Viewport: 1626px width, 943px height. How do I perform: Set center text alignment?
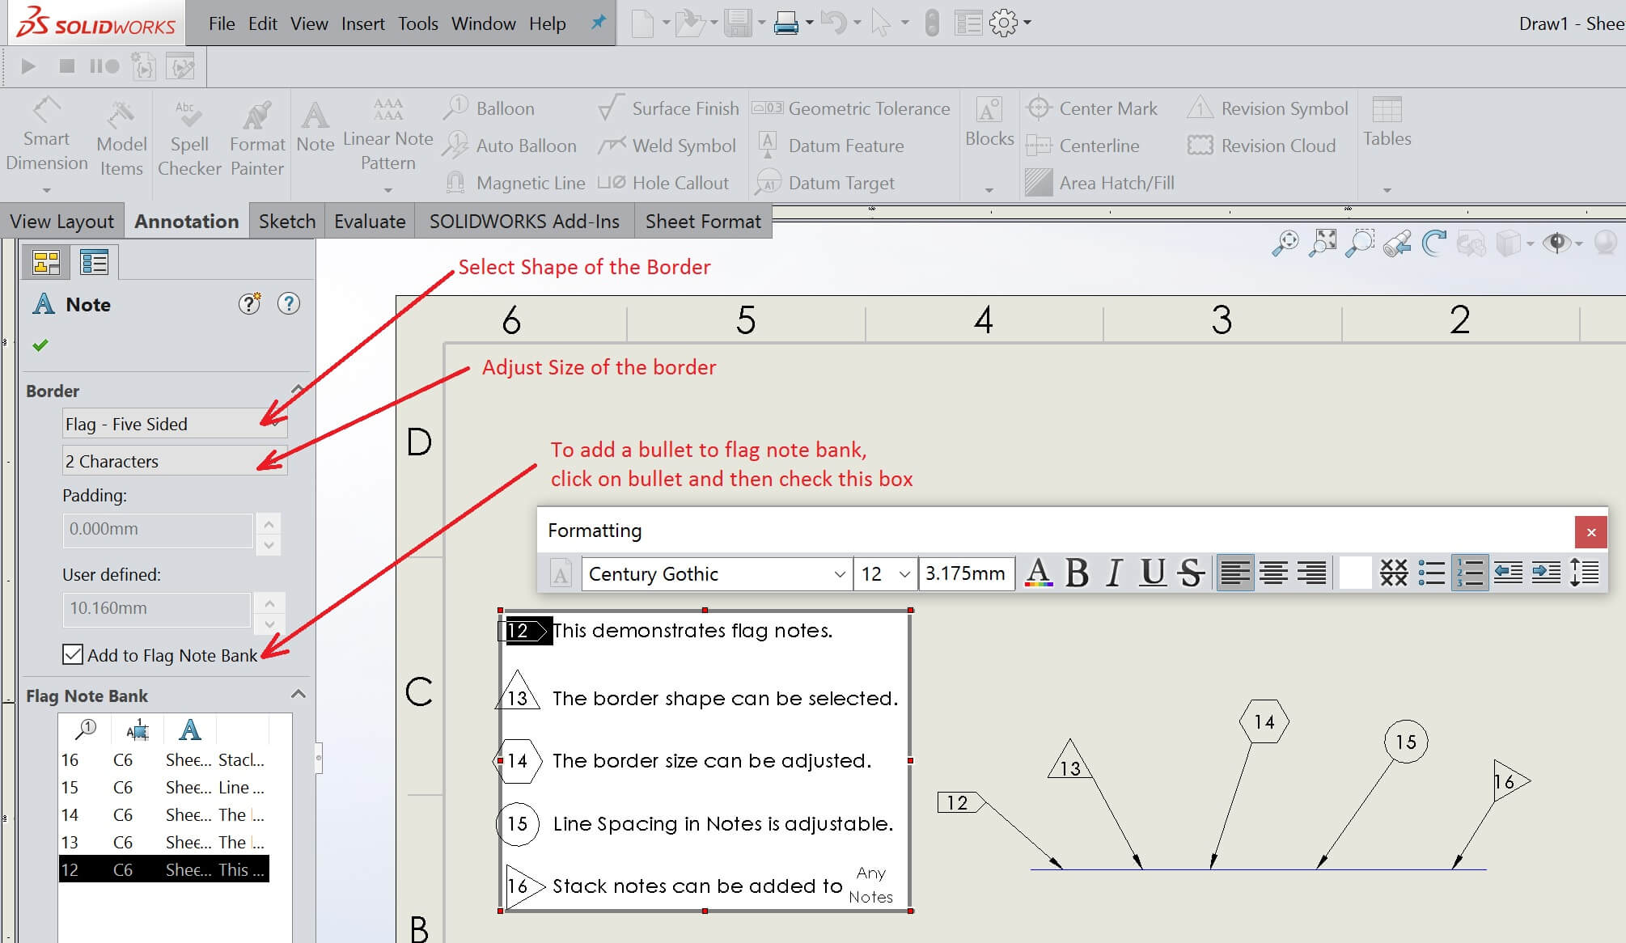(x=1273, y=573)
